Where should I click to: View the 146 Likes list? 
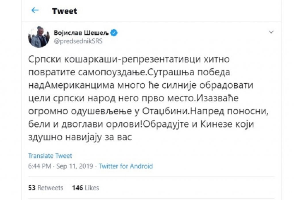[x=85, y=188]
